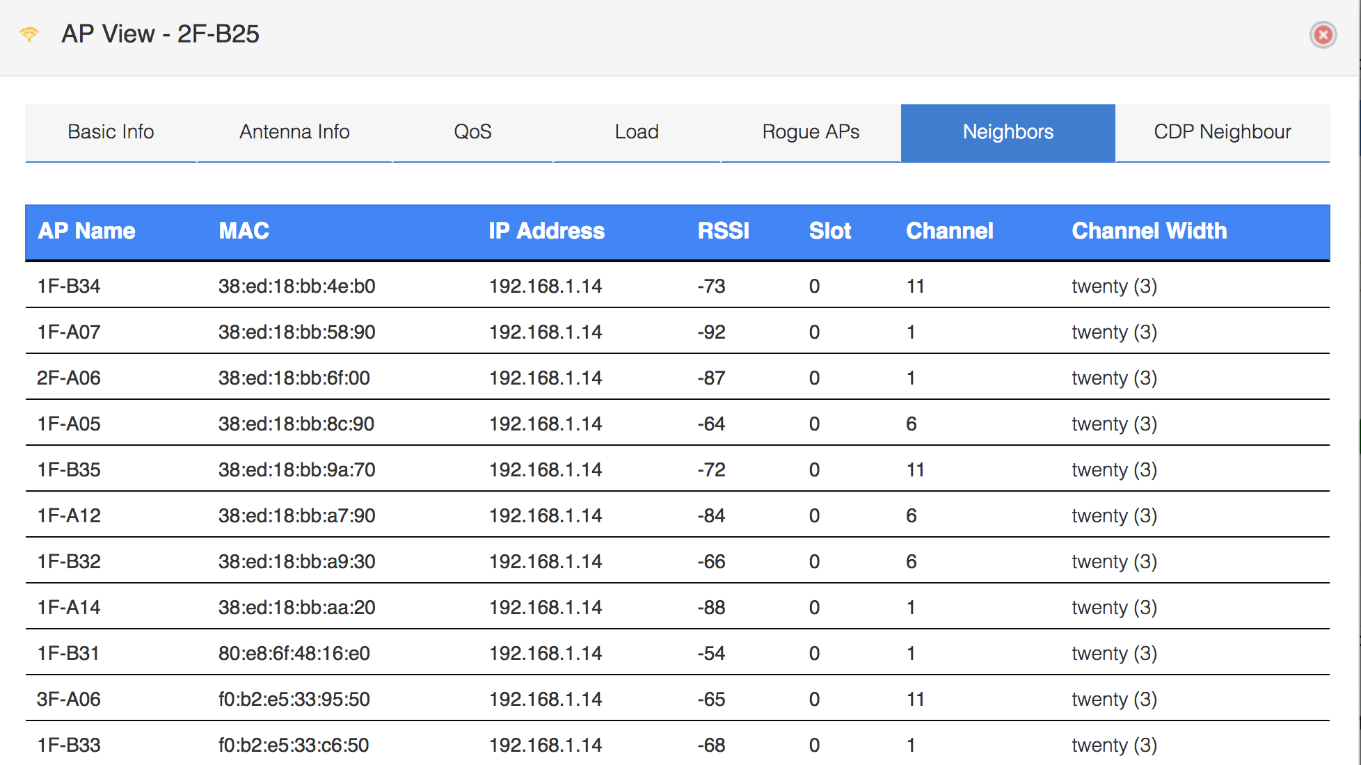Click RSSI value -68

click(x=711, y=745)
